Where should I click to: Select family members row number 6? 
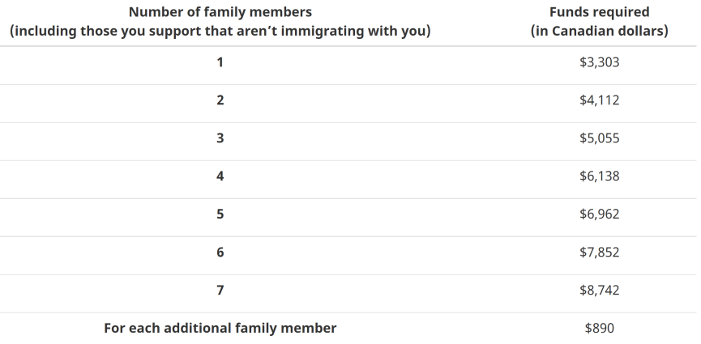pyautogui.click(x=220, y=253)
